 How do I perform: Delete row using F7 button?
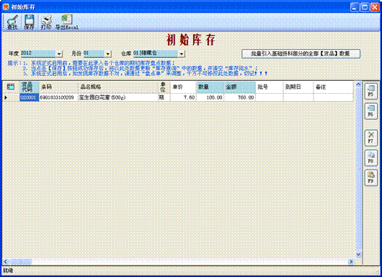pyautogui.click(x=370, y=138)
